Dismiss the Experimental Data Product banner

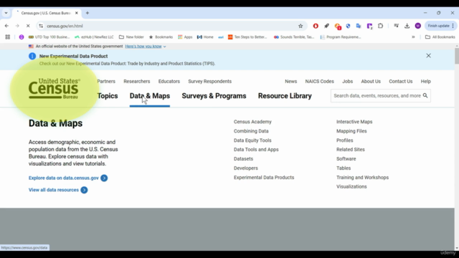(x=428, y=56)
